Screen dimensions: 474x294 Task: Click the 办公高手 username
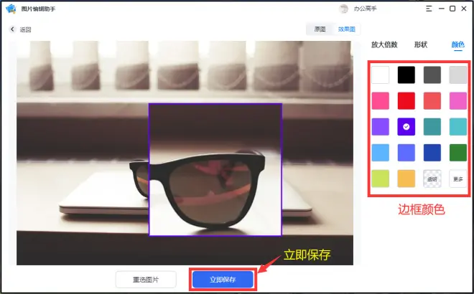point(365,9)
